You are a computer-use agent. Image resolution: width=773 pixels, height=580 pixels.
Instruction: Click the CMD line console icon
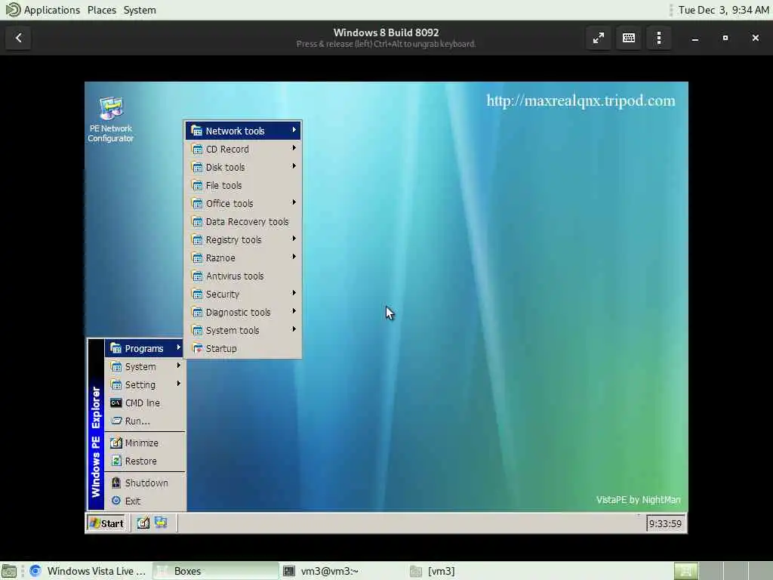click(x=115, y=403)
